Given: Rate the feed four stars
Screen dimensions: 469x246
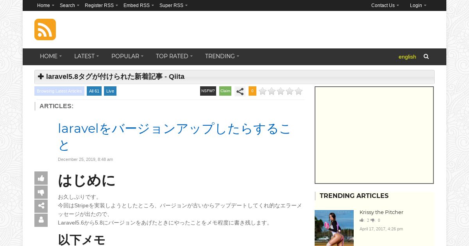Looking at the screenshot, I should pos(290,91).
